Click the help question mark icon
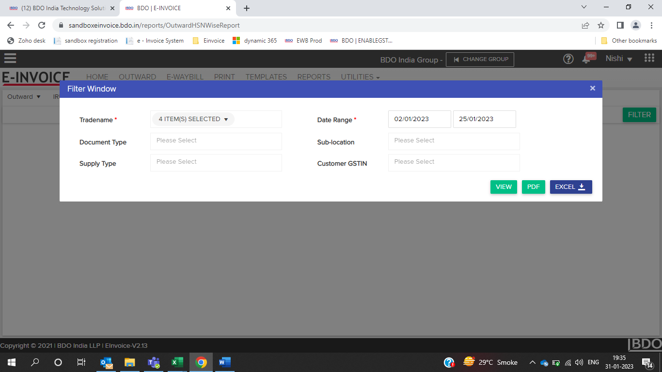 pyautogui.click(x=568, y=59)
